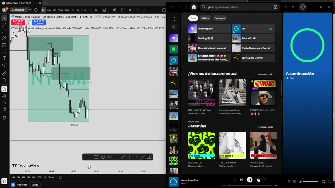The image size is (335, 188).
Task: Select the grid tool at floating toolbar end
Action: coord(149,157)
